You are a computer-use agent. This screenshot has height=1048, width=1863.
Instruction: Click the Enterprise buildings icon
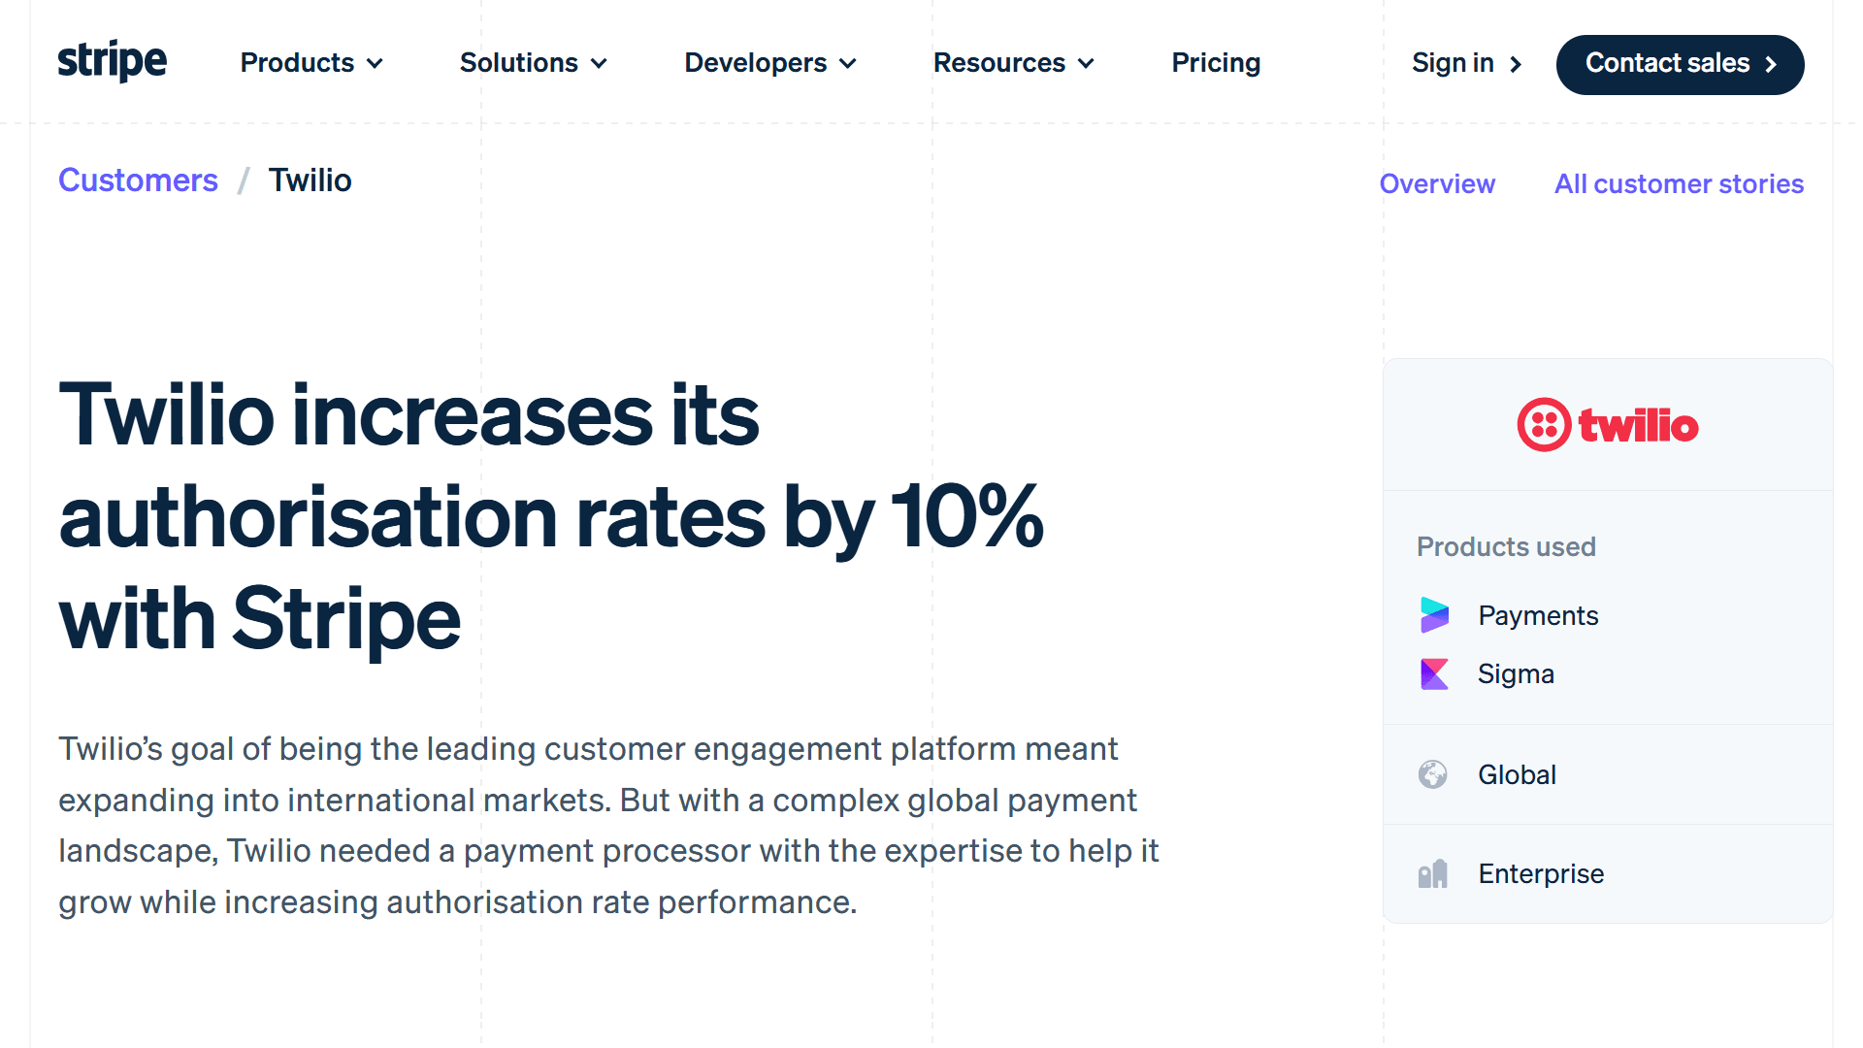click(x=1432, y=873)
